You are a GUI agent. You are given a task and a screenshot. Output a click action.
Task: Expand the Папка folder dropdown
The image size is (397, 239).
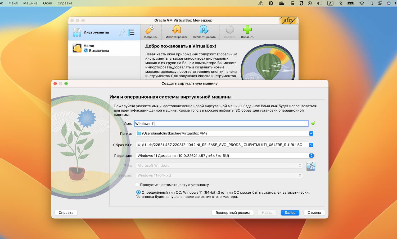[x=311, y=133]
